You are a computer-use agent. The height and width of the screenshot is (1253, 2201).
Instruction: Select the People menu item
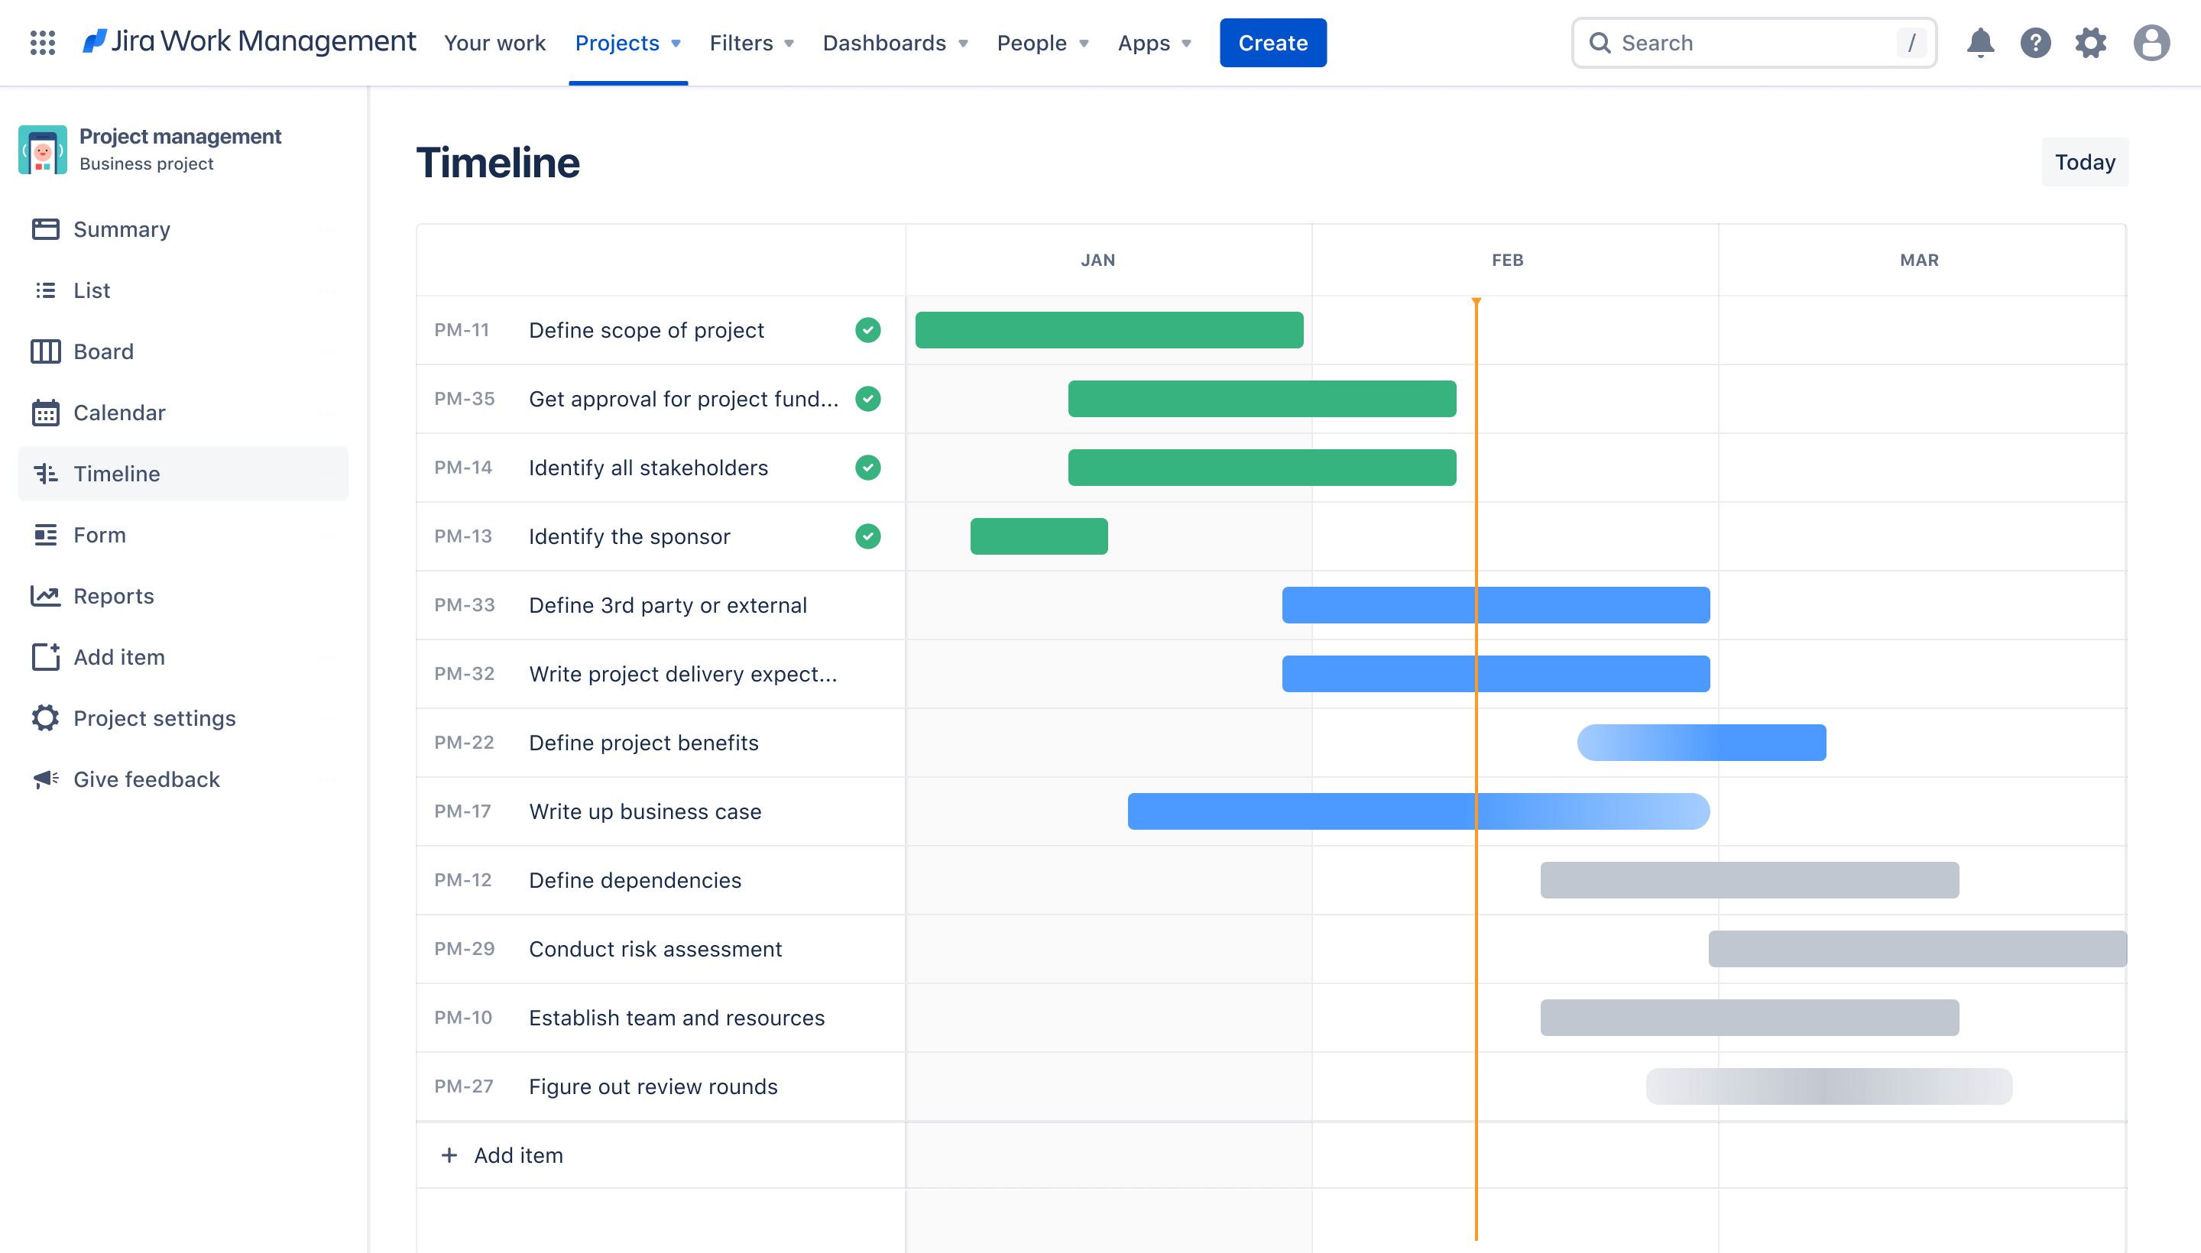(1042, 40)
